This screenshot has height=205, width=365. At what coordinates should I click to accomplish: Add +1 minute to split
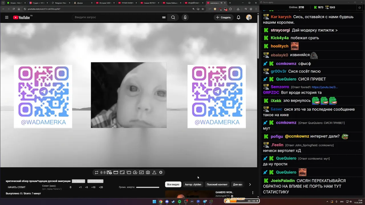(x=80, y=187)
